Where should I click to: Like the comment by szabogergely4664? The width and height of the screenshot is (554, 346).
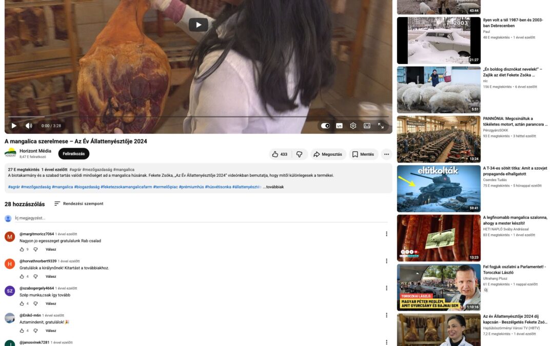[22, 303]
